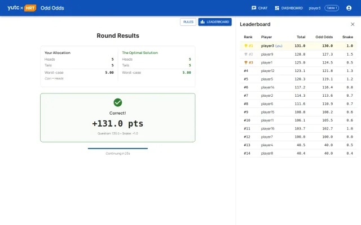
Task: Select player3 (you) leaderboard row
Action: coord(298,46)
